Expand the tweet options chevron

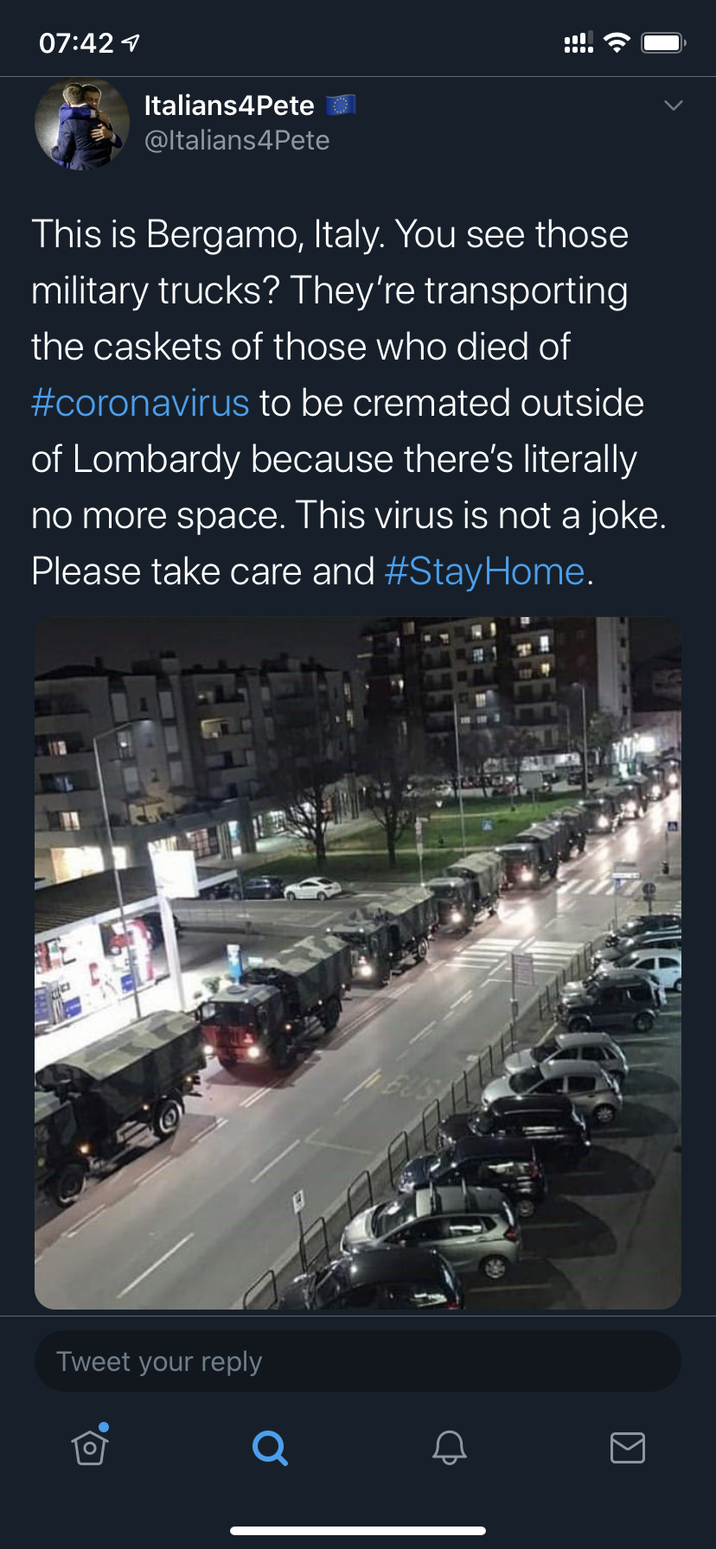[673, 105]
